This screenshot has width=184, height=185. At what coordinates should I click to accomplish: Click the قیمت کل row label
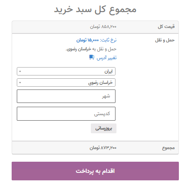(x=166, y=27)
